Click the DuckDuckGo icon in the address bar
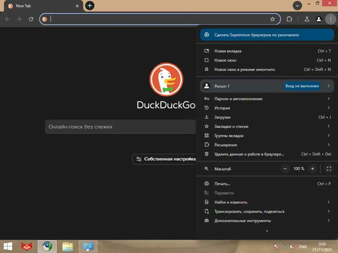Image resolution: width=338 pixels, height=253 pixels. [45, 19]
